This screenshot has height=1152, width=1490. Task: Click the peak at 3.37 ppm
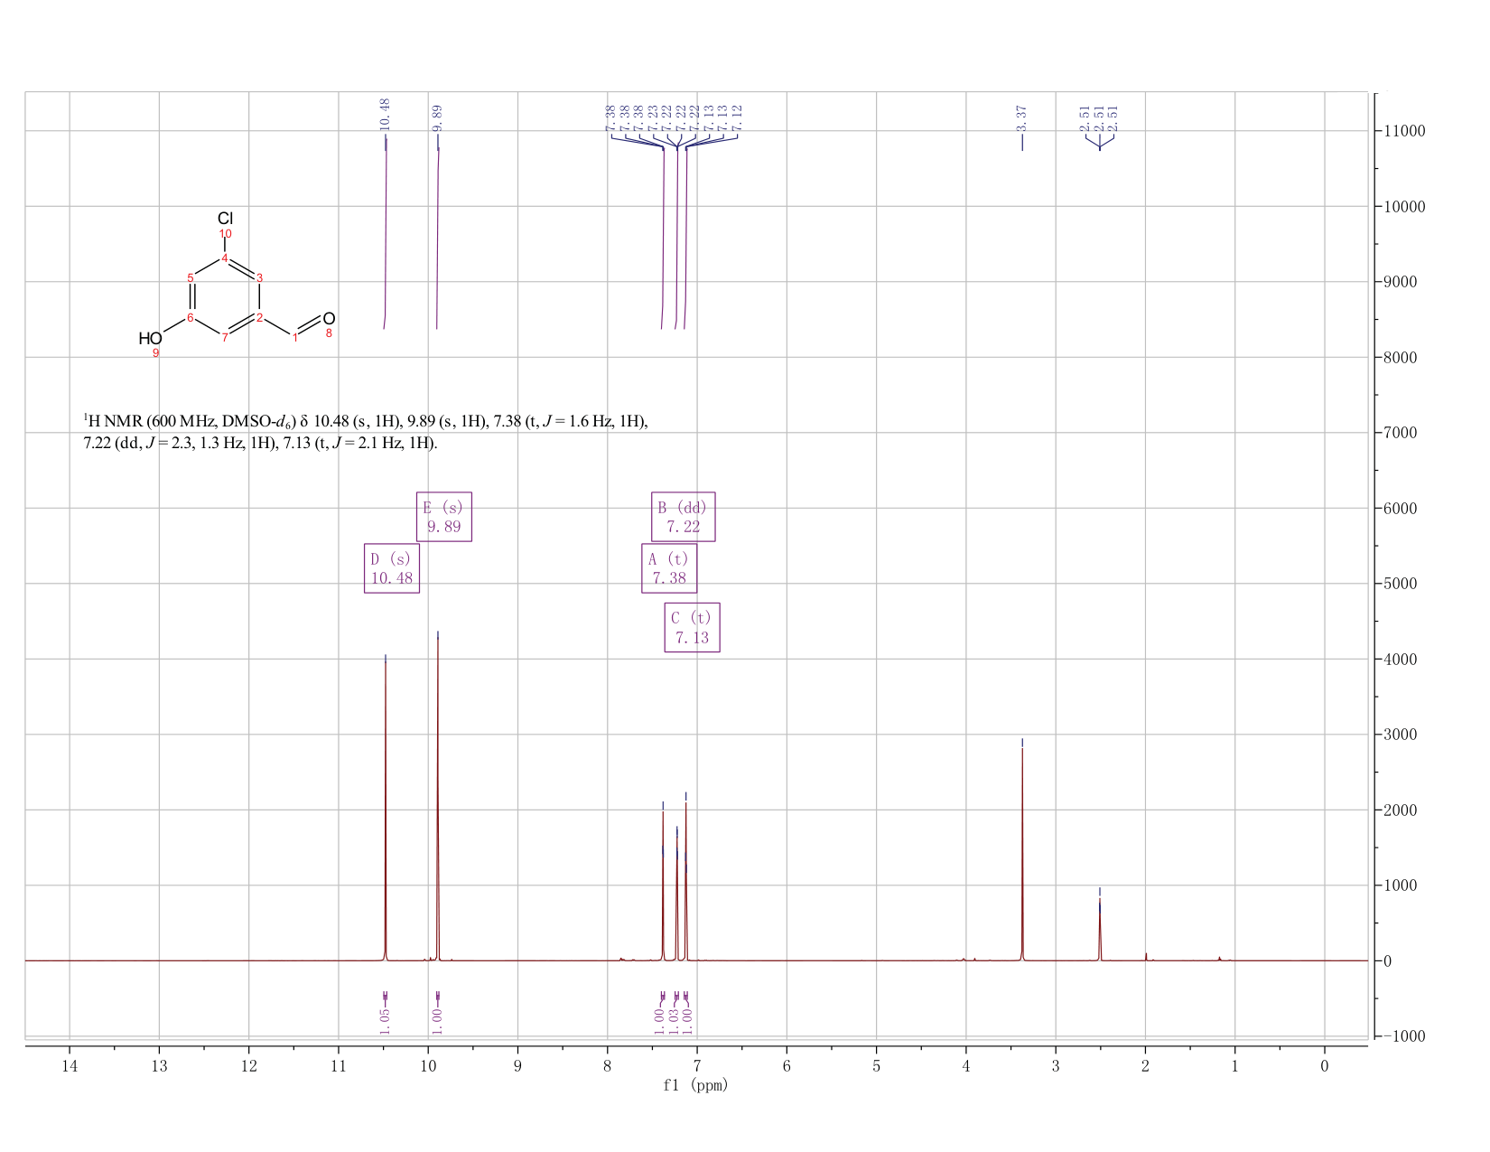pyautogui.click(x=1022, y=849)
